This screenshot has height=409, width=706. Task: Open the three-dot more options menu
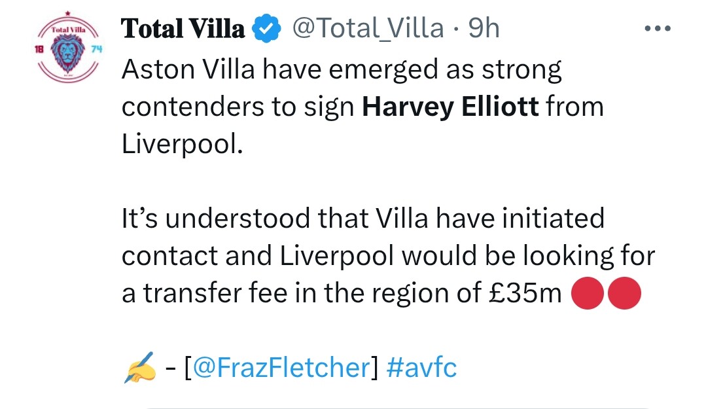point(658,29)
